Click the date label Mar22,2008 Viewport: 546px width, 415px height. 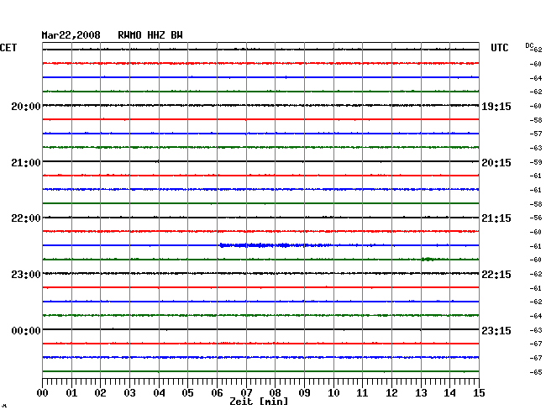click(x=71, y=35)
